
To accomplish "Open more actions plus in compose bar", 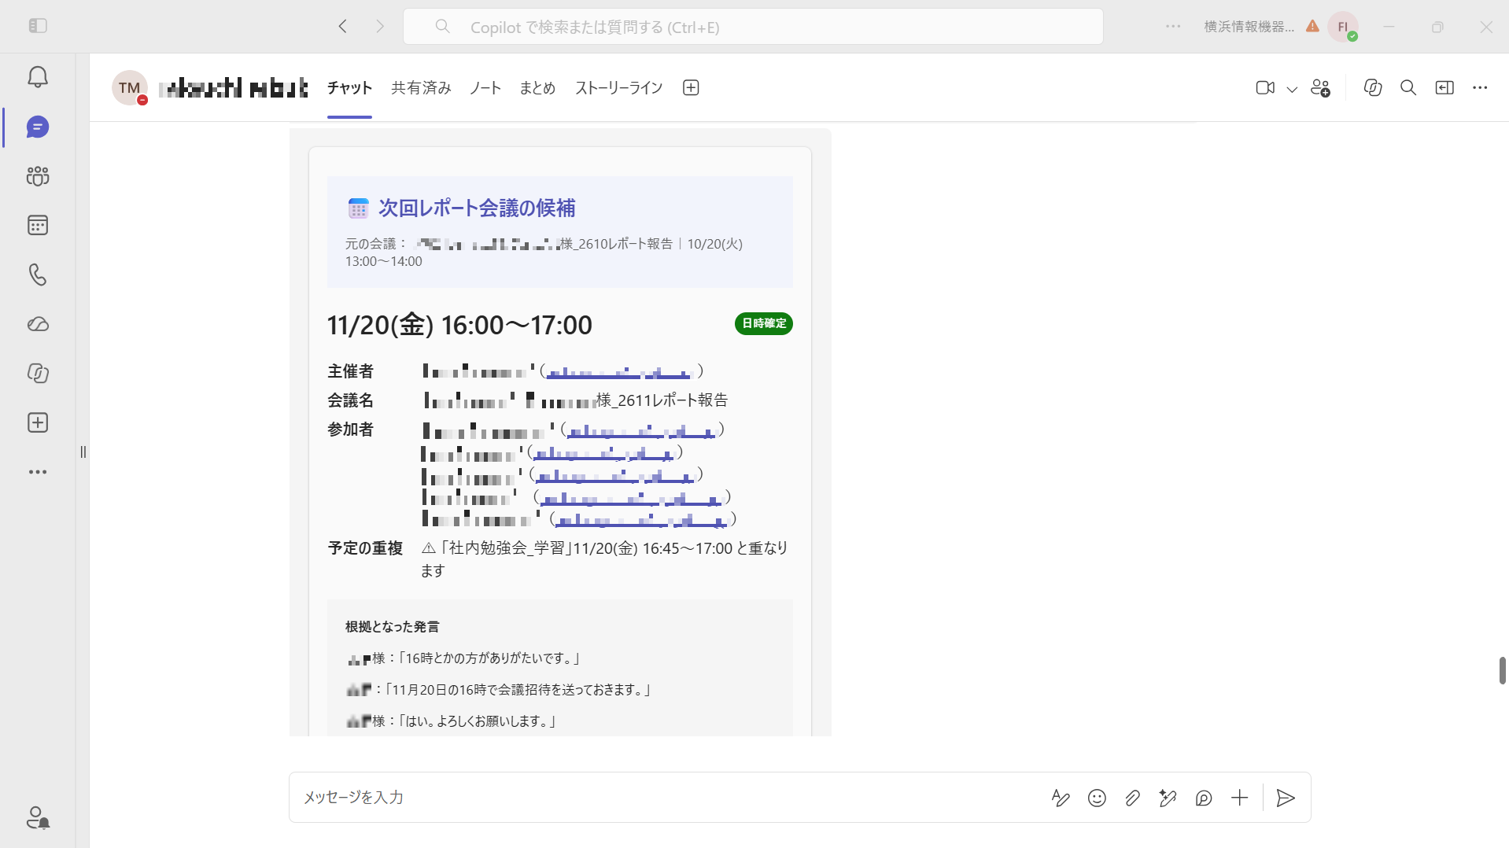I will (x=1239, y=798).
